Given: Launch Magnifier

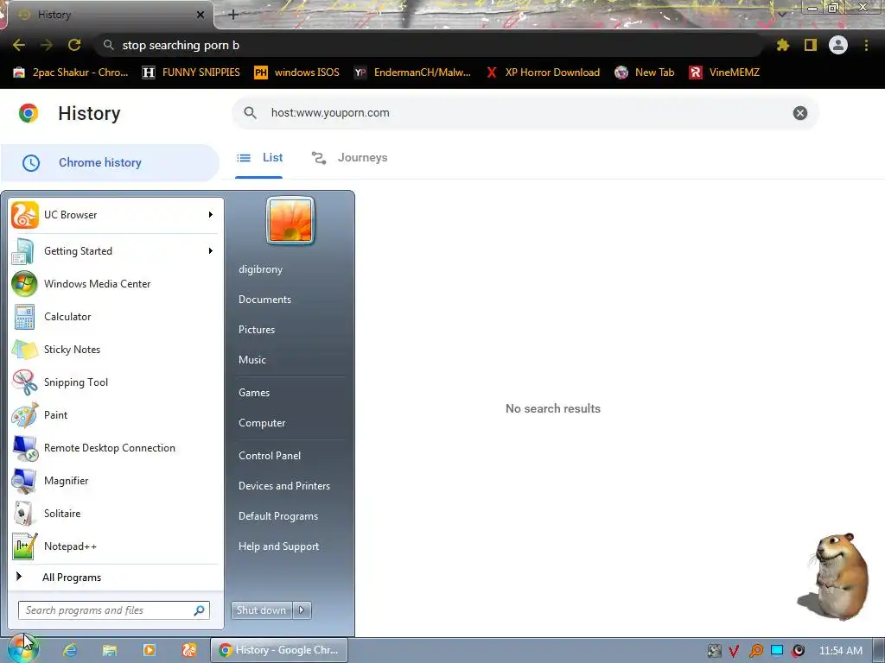Looking at the screenshot, I should [x=115, y=480].
